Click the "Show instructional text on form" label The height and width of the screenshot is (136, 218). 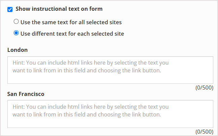pos(59,9)
